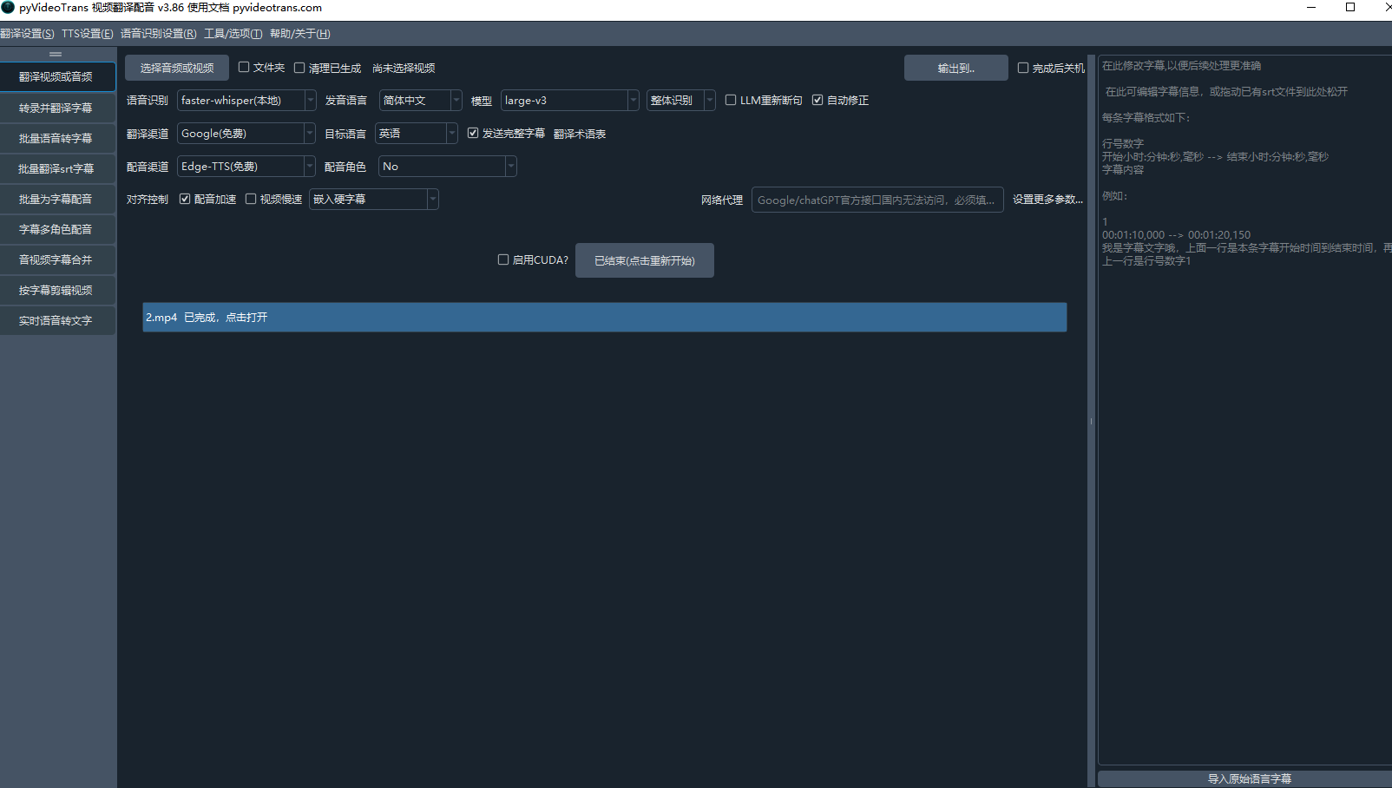Click the 网络代理 proxy input field
Image resolution: width=1392 pixels, height=788 pixels.
click(x=877, y=200)
